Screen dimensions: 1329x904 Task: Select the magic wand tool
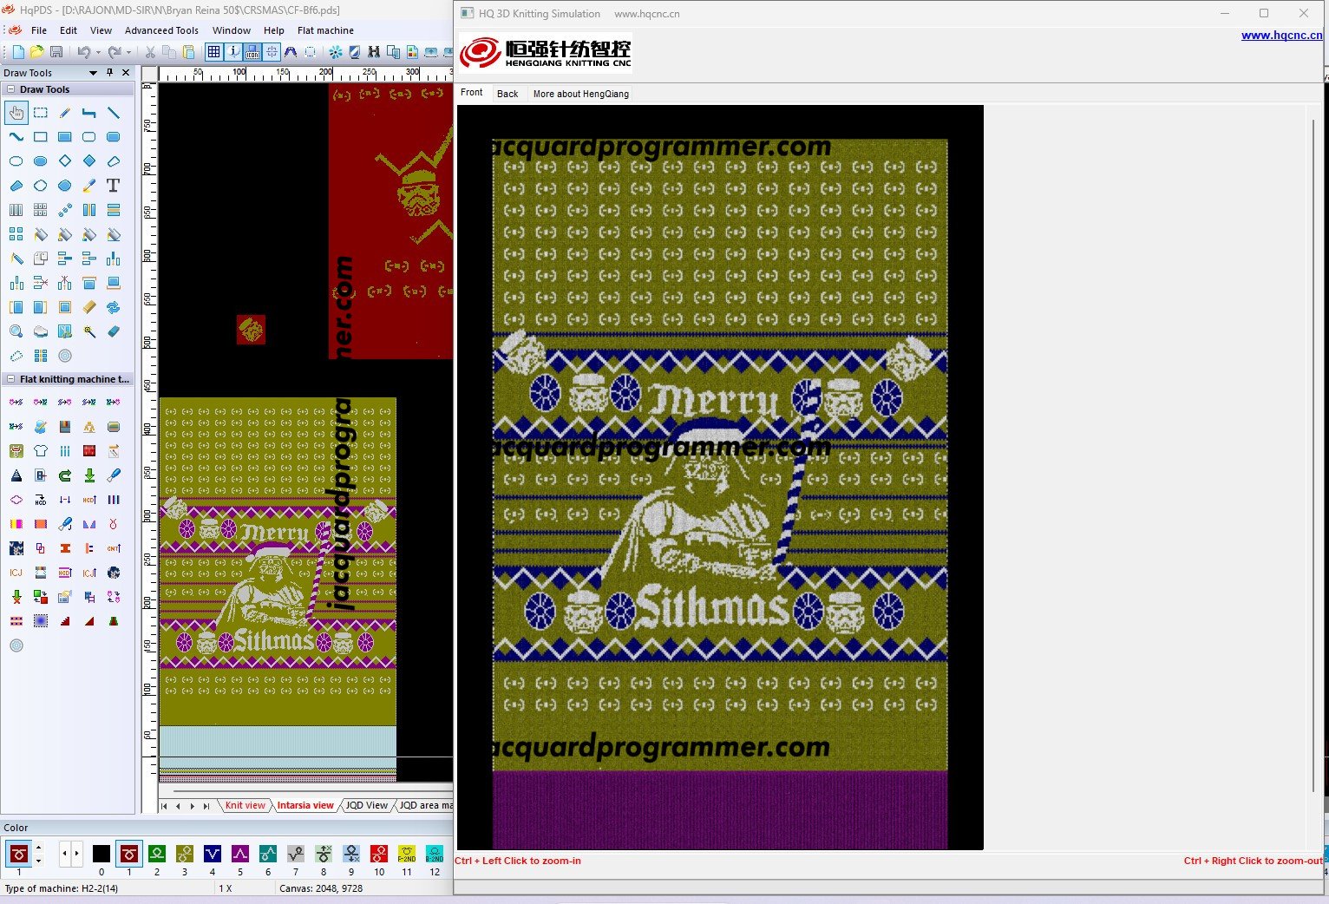(89, 331)
